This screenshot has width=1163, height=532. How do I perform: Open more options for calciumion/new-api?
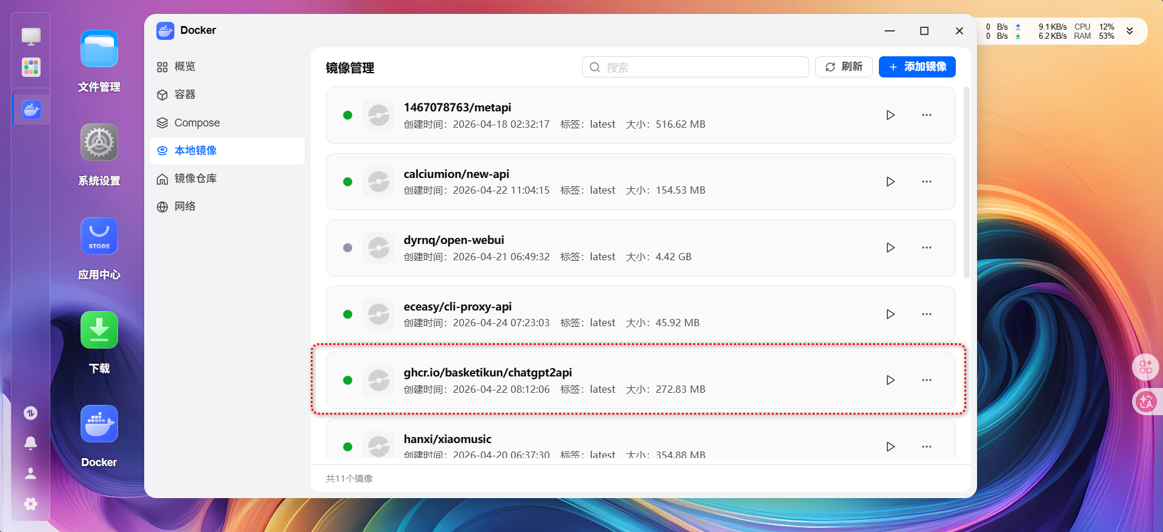click(927, 182)
